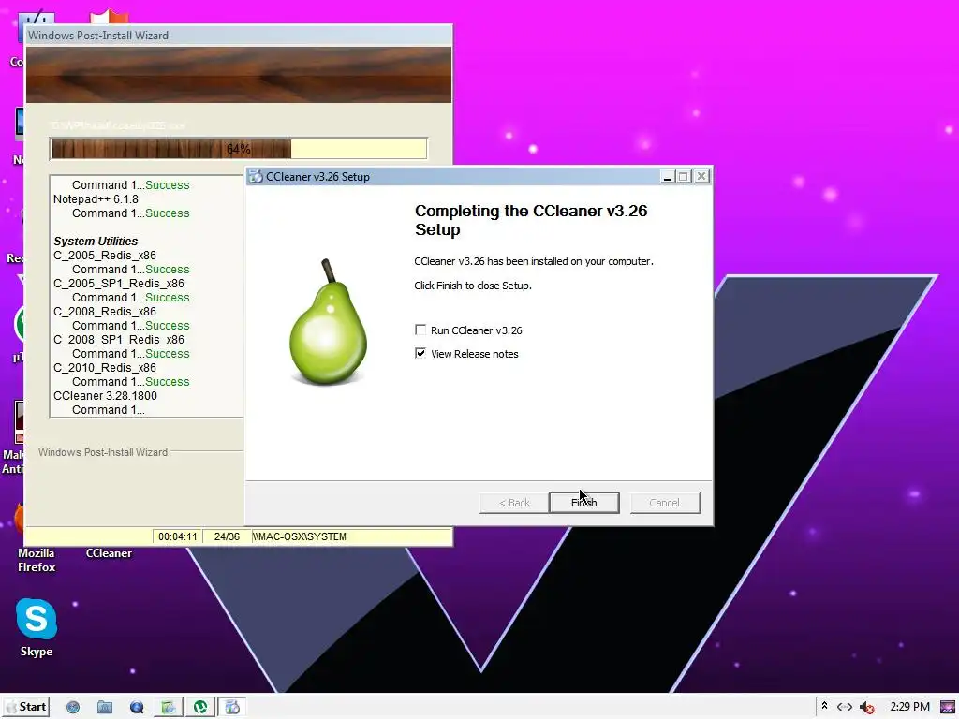Open the Skype desktop icon
The width and height of the screenshot is (959, 719).
(x=37, y=626)
